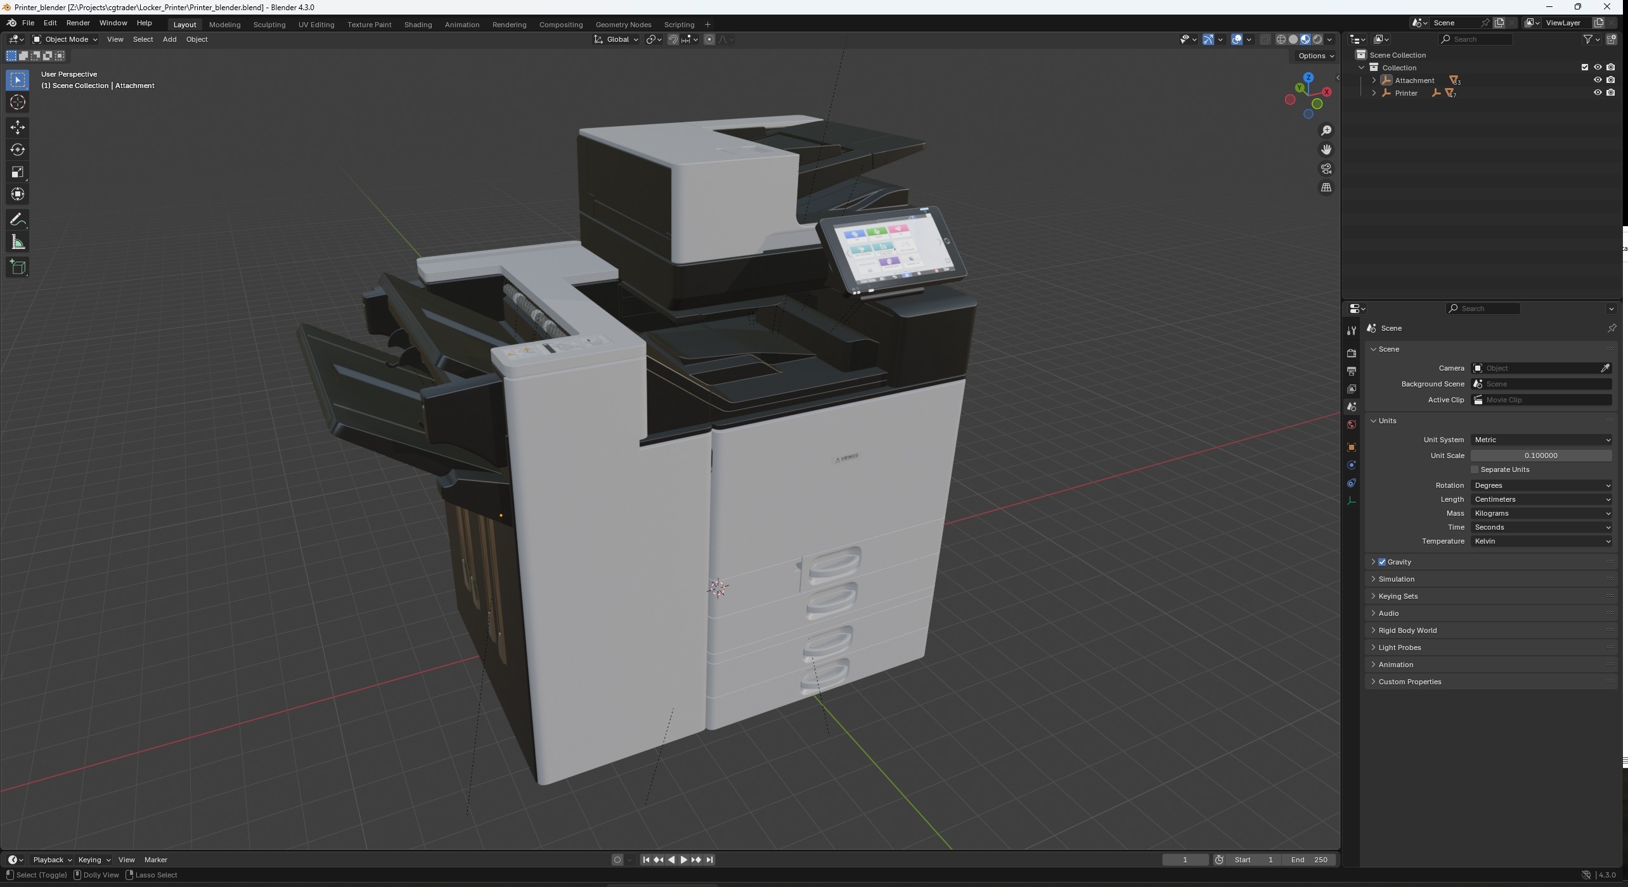The height and width of the screenshot is (887, 1628).
Task: Enable the Separate Units checkbox
Action: pyautogui.click(x=1475, y=469)
